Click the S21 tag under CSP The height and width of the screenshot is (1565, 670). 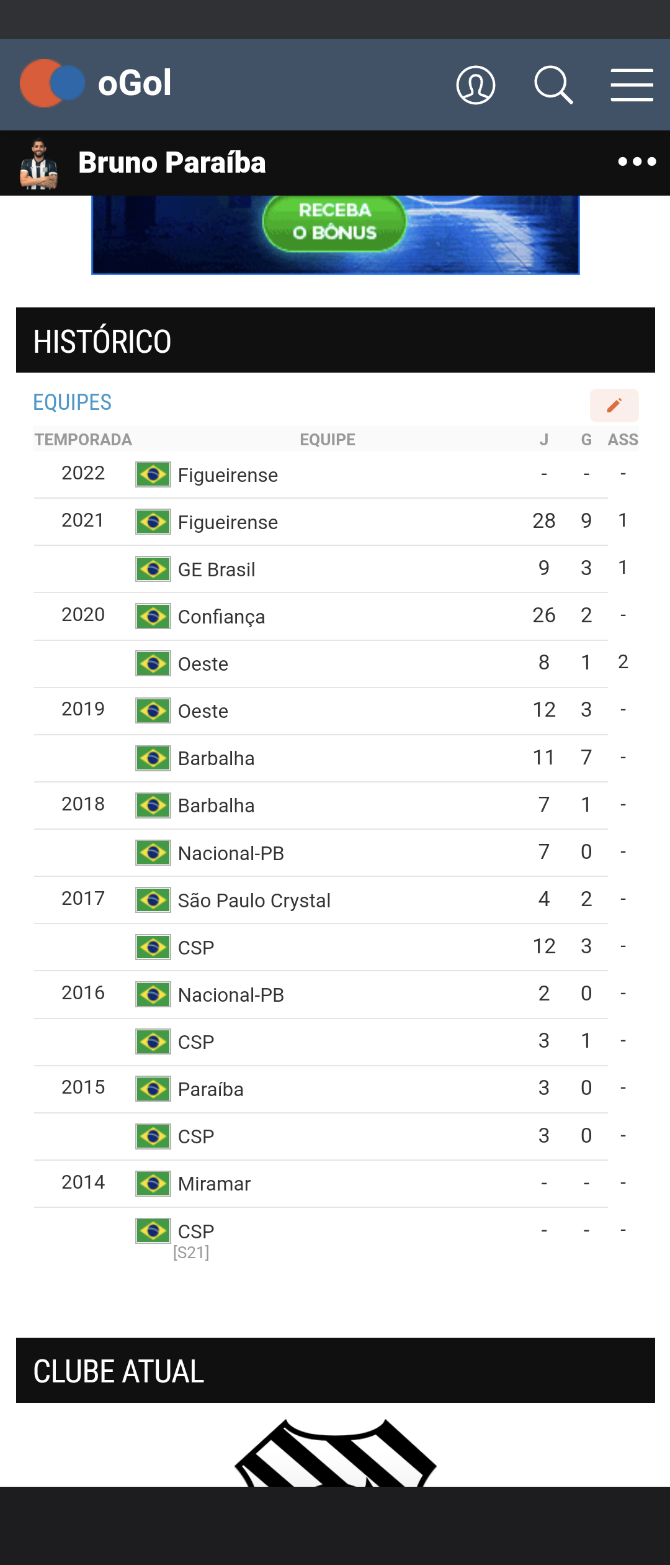tap(191, 1253)
